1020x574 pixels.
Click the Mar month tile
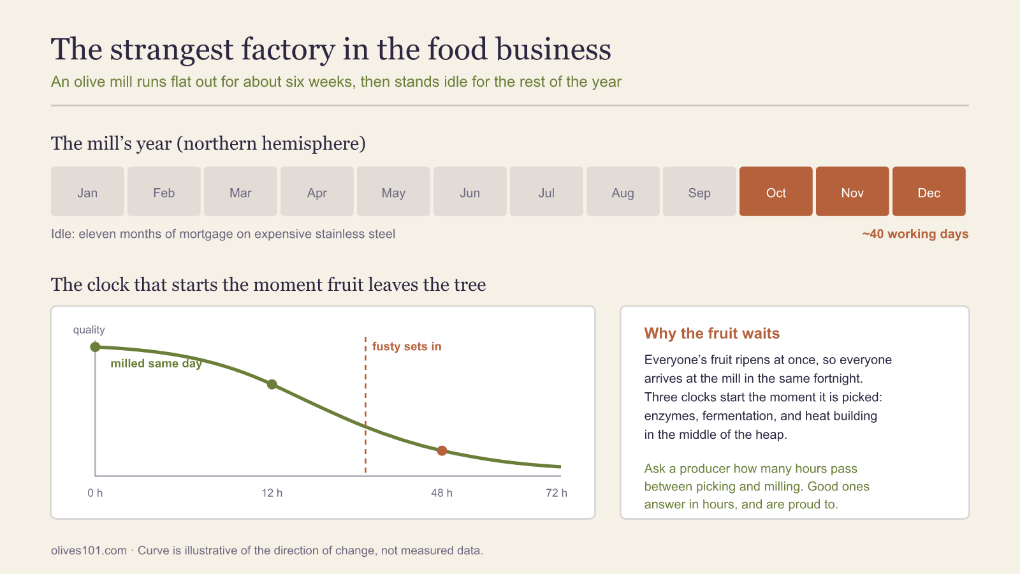(240, 191)
